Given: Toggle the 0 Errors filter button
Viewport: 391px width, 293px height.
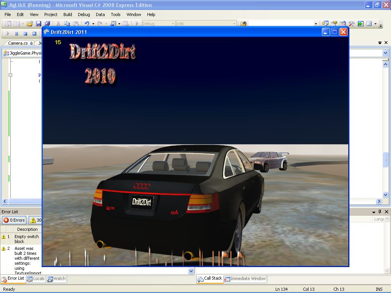Looking at the screenshot, I should pos(14,220).
